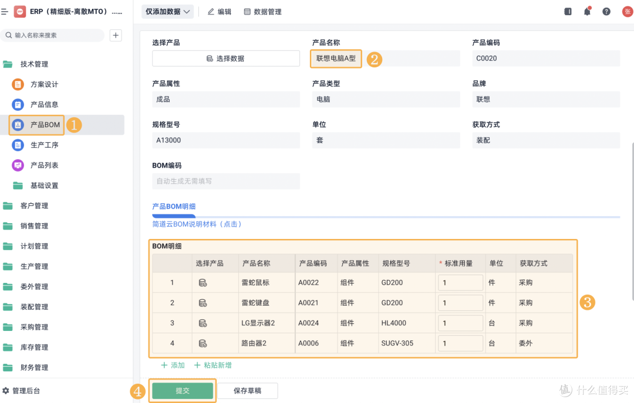
Task: Expand the 客户管理 folder
Action: (x=26, y=206)
